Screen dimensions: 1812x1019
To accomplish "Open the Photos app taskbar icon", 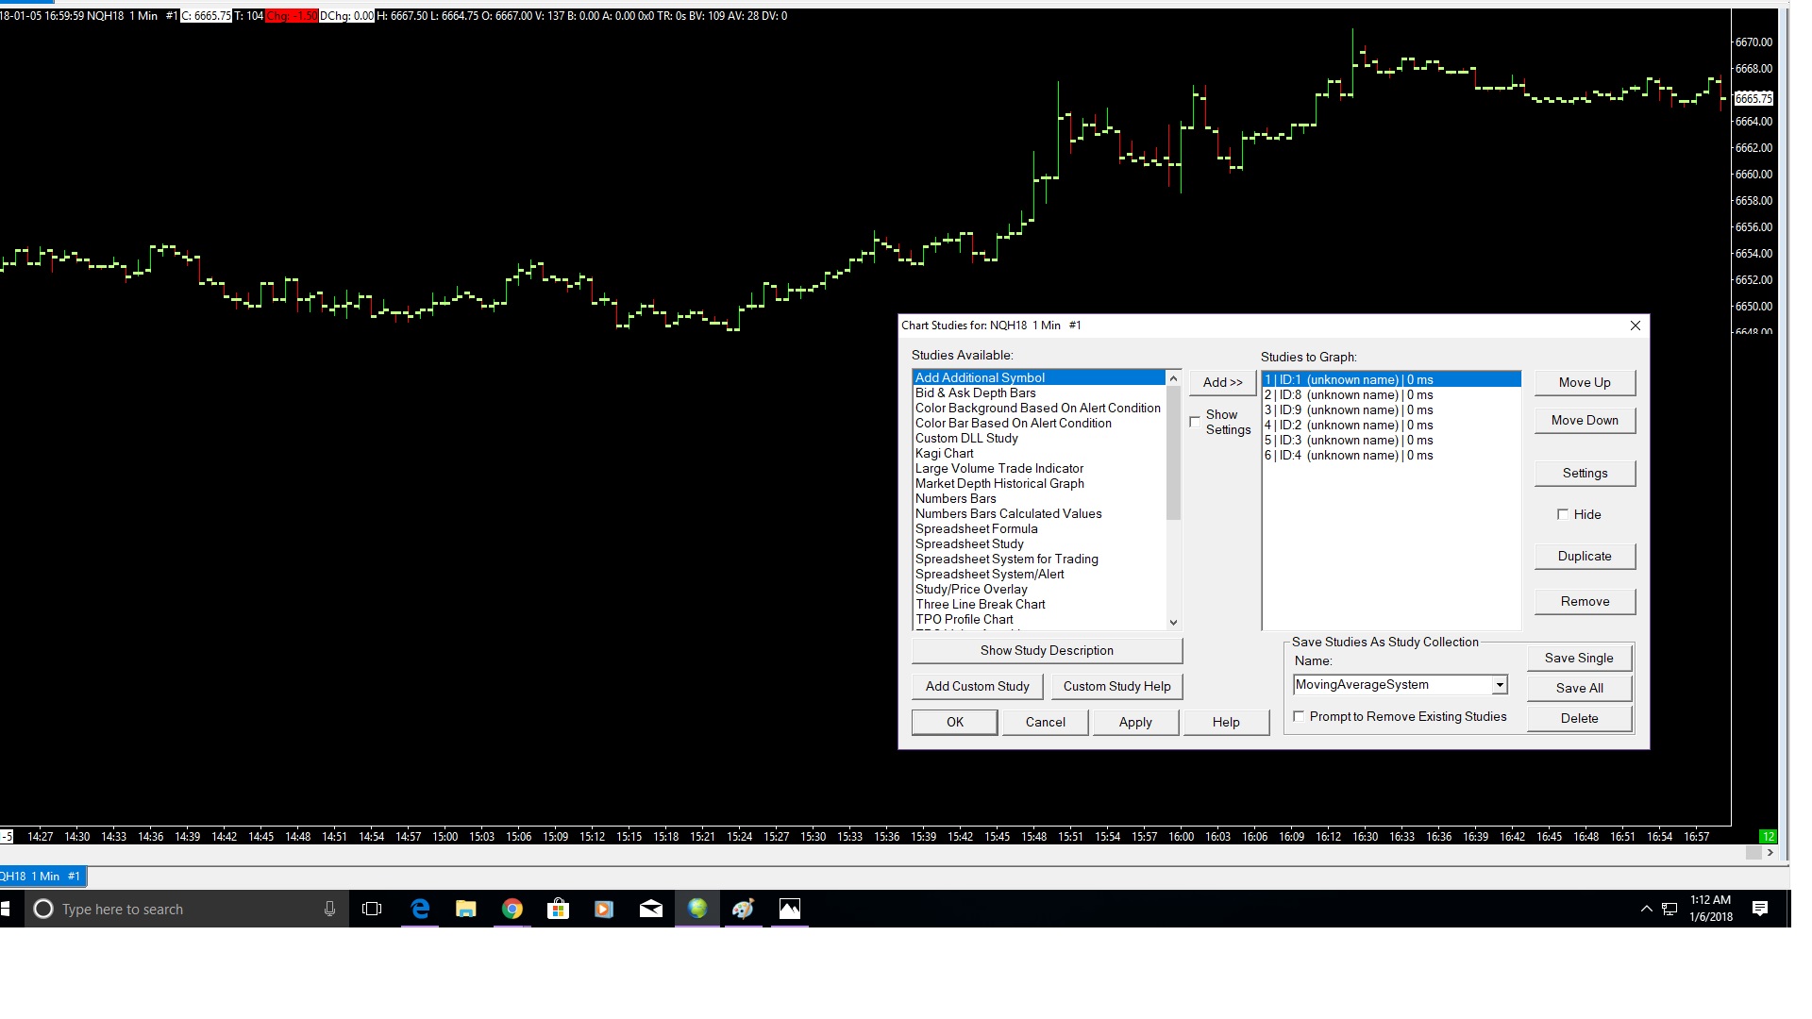I will click(790, 909).
